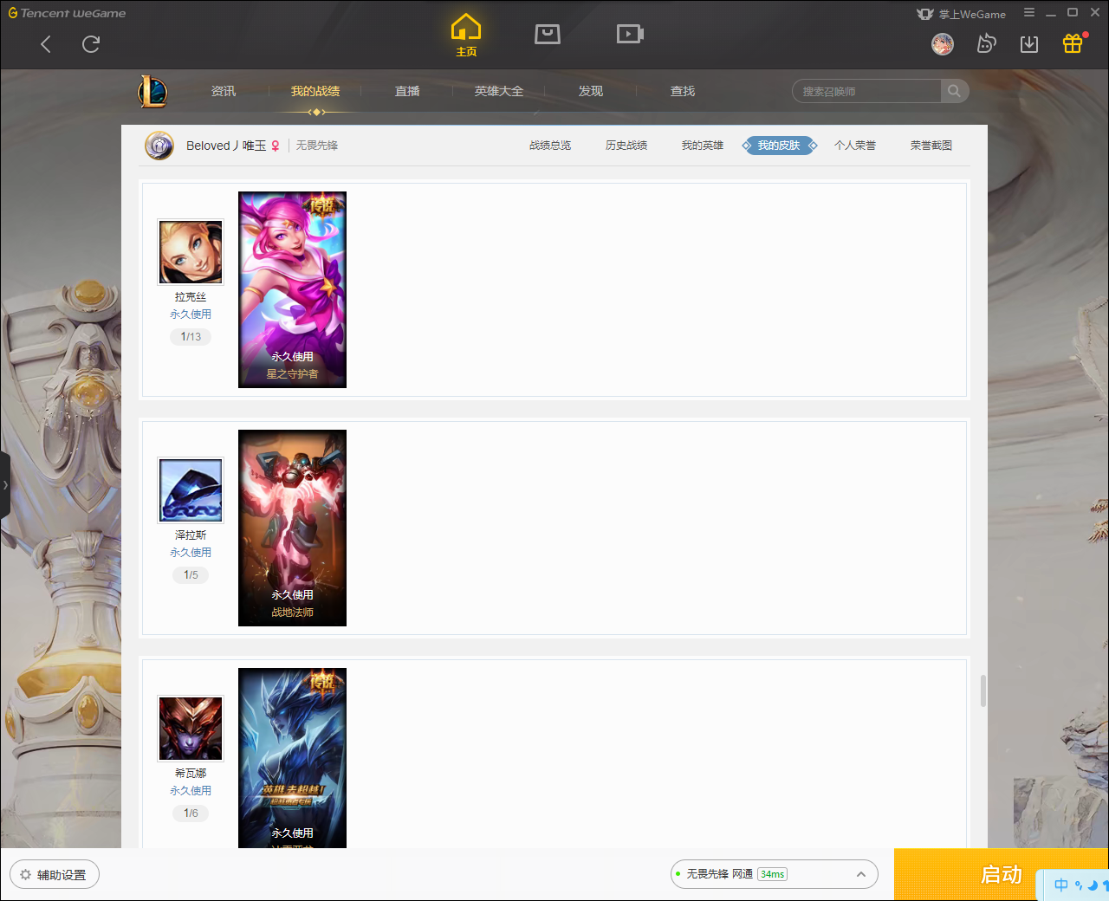Focus the 搜索召唤师 search field
Image resolution: width=1109 pixels, height=901 pixels.
(x=866, y=91)
